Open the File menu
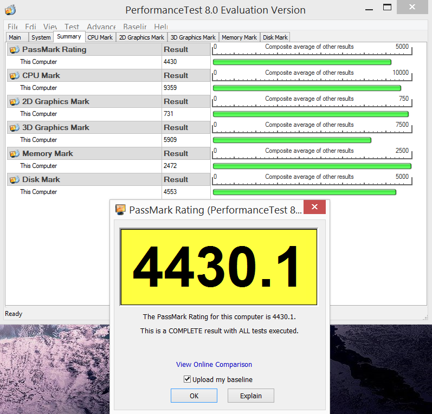 pyautogui.click(x=12, y=27)
